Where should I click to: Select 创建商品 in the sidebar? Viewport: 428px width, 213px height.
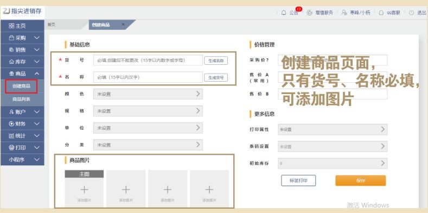point(21,86)
